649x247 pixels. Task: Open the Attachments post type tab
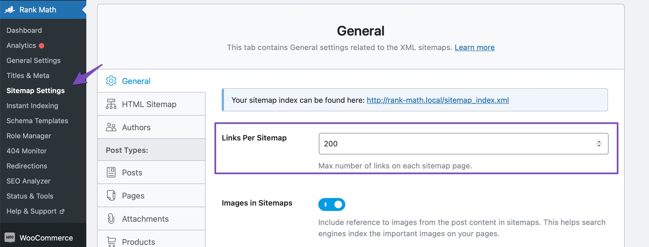151,219
